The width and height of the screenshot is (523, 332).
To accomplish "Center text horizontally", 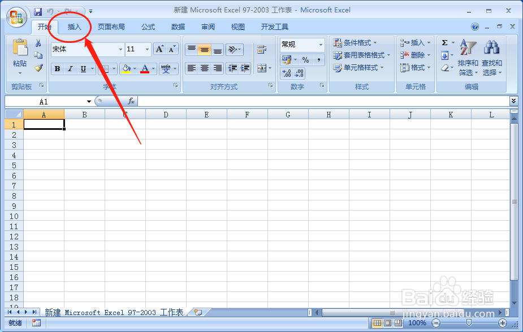I will pyautogui.click(x=205, y=68).
